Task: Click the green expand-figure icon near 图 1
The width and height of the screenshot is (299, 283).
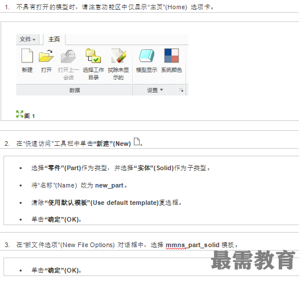Action: tap(20, 114)
